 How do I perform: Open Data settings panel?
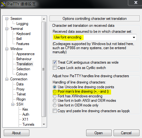(x=20, y=84)
